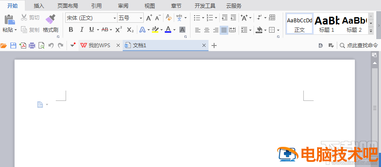
Task: Click the Insert table icon
Action: pos(272,18)
